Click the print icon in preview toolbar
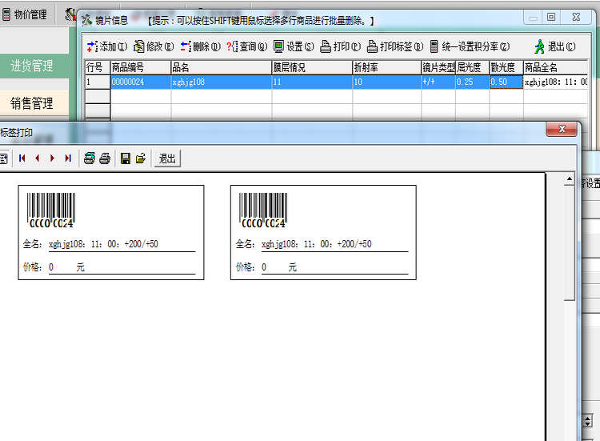The height and width of the screenshot is (441, 600). (105, 158)
